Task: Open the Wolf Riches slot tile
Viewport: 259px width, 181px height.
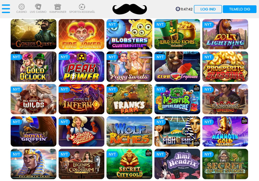Action: click(x=129, y=132)
